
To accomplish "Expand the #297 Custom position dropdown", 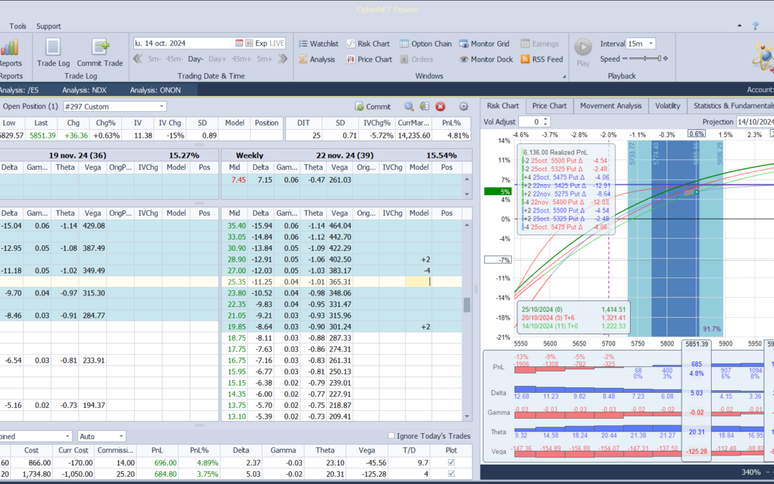I will coord(162,106).
